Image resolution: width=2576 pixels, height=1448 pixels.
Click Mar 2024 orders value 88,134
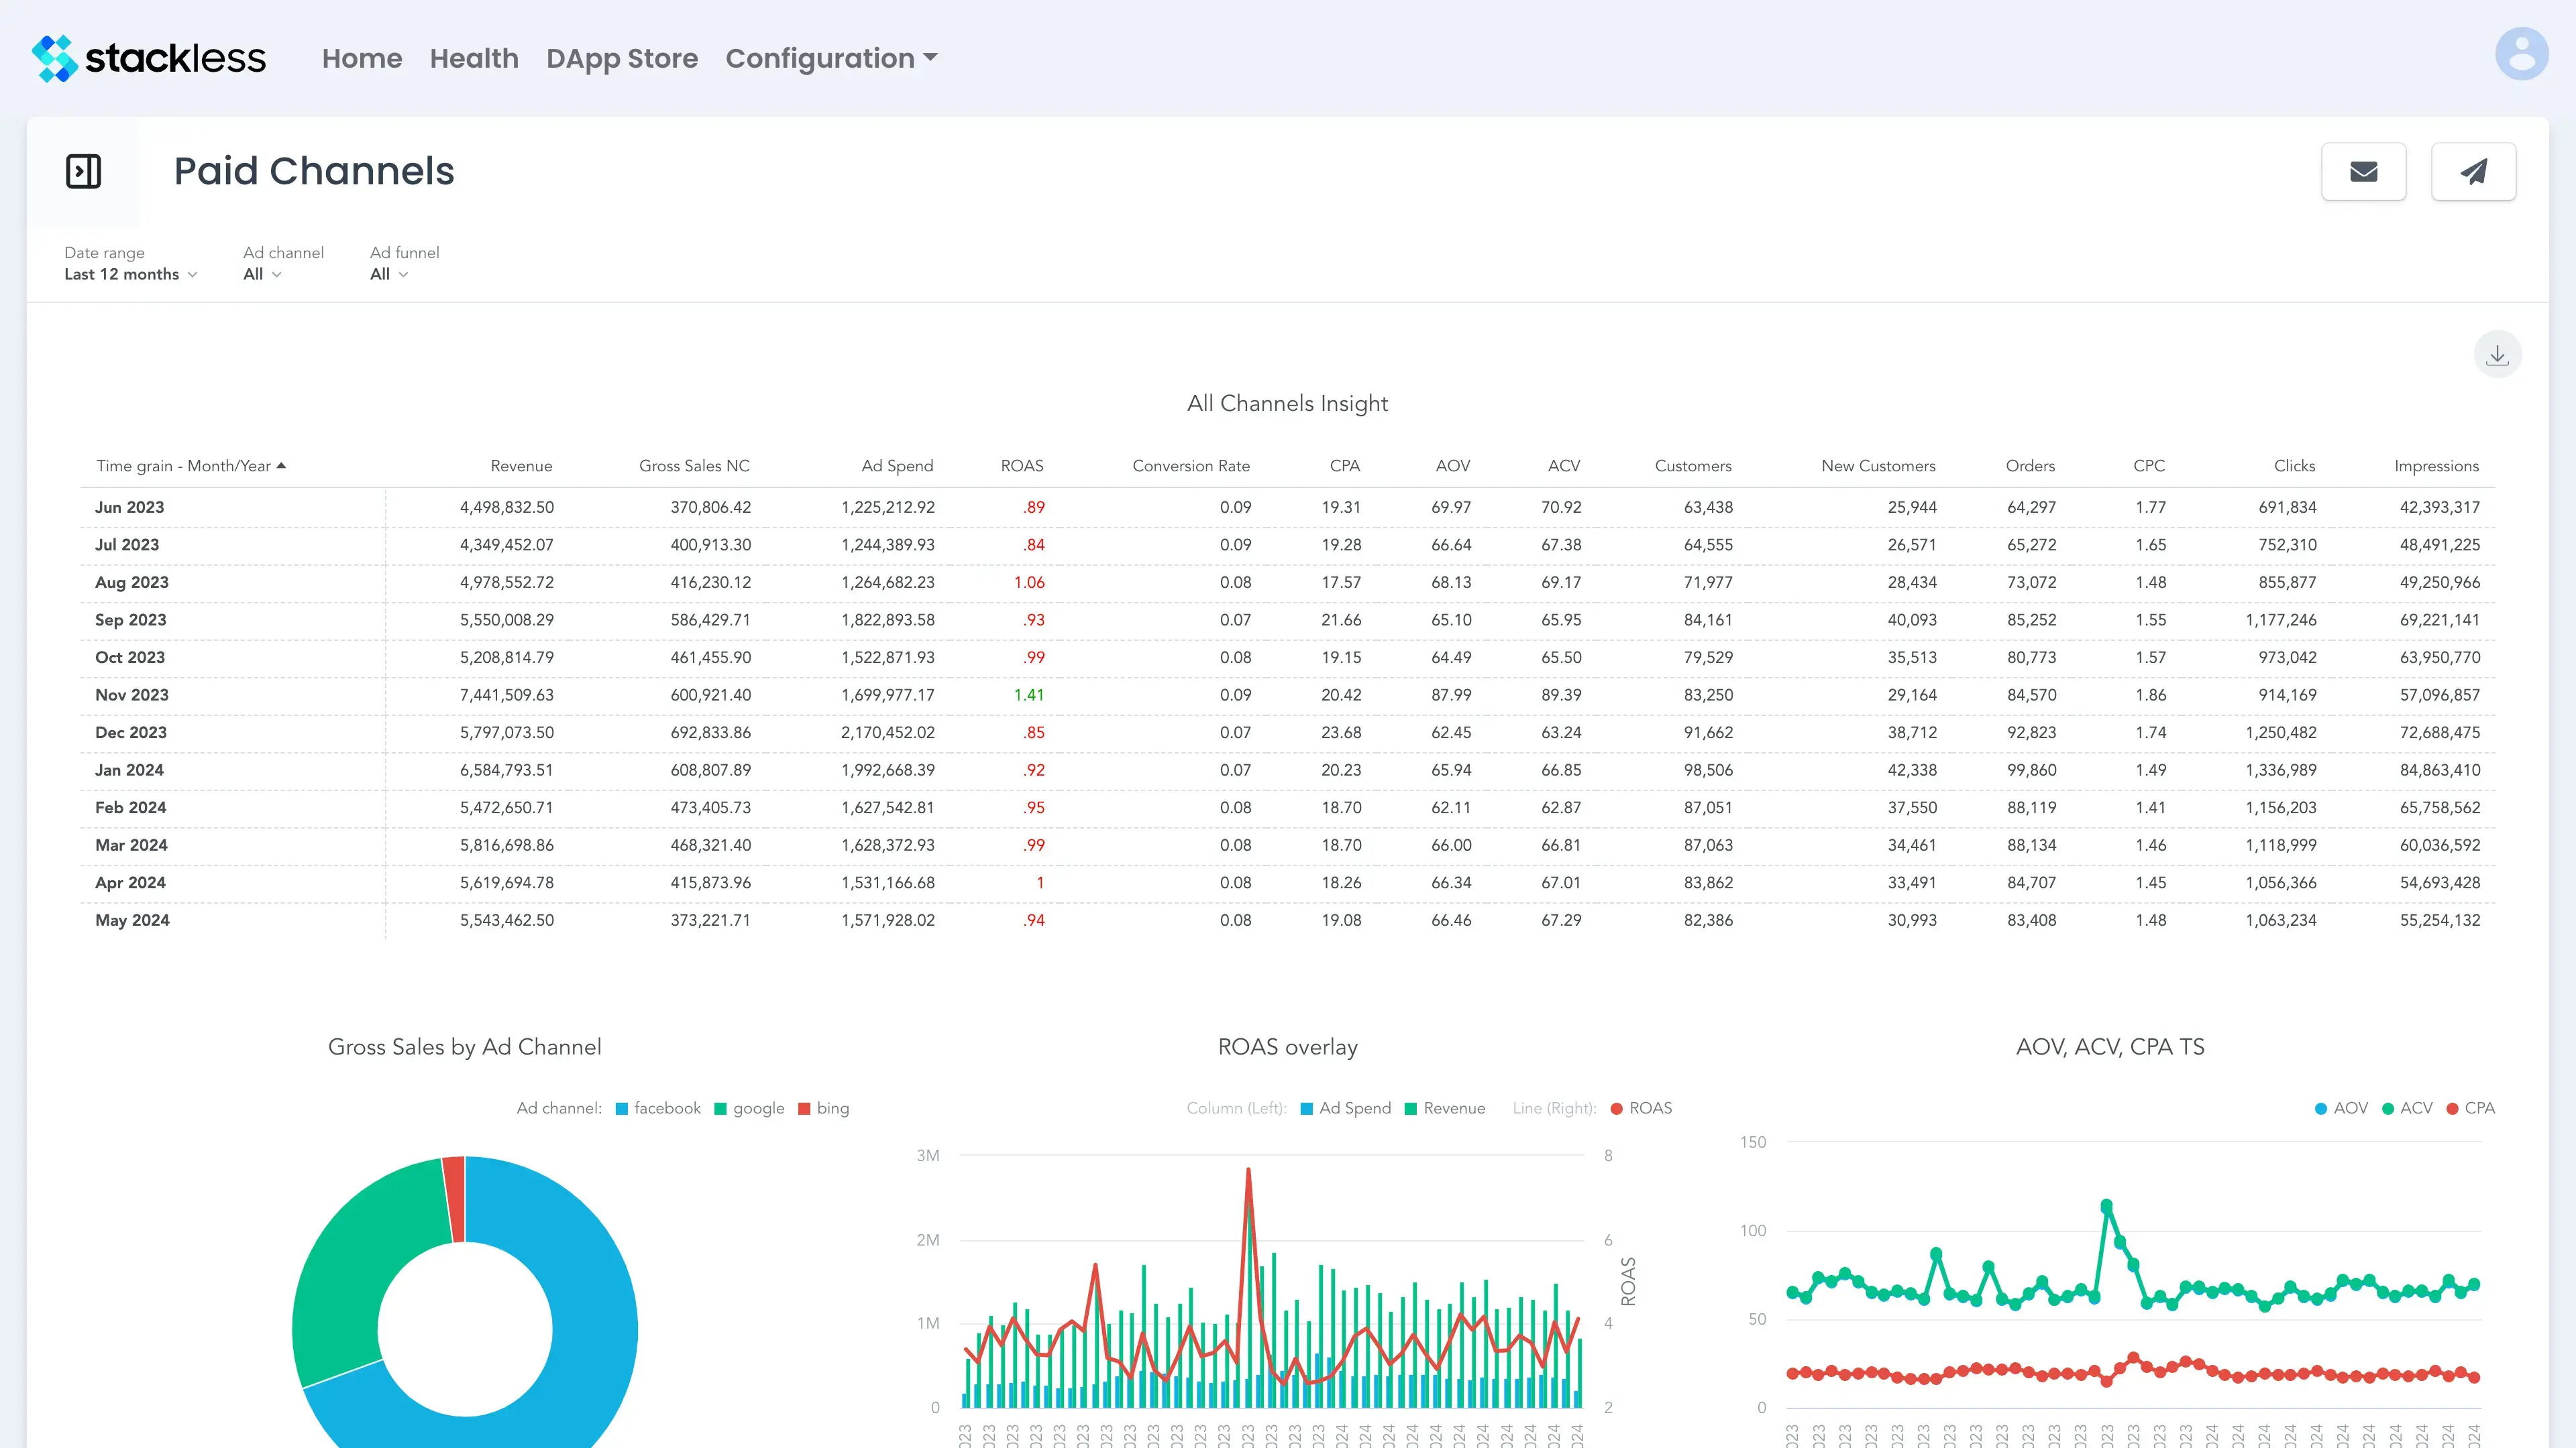tap(2031, 845)
